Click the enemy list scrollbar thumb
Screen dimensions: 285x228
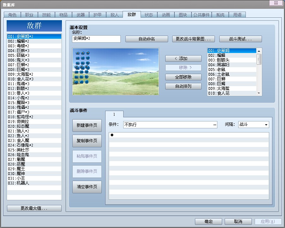point(259,59)
